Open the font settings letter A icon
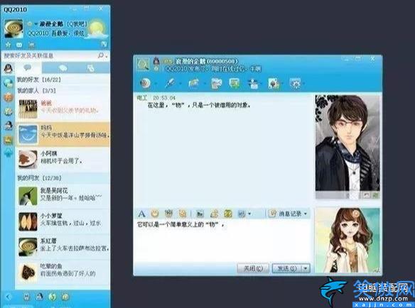 click(x=141, y=214)
